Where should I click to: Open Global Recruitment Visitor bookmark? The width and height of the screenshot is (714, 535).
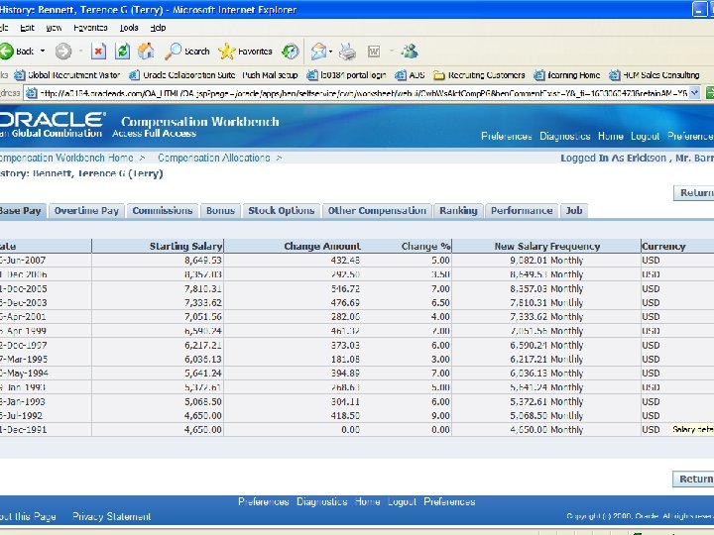click(x=67, y=75)
